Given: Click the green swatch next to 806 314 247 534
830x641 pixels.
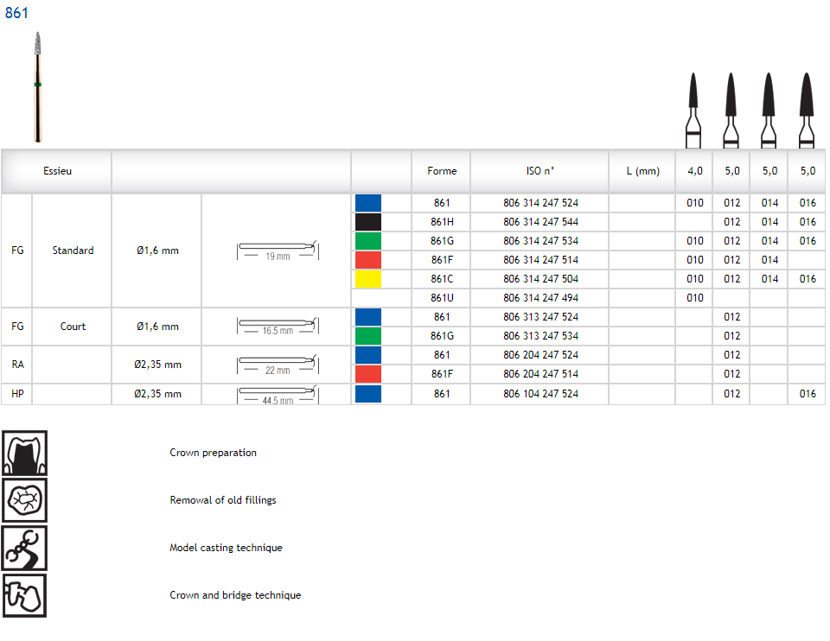Looking at the screenshot, I should tap(368, 241).
